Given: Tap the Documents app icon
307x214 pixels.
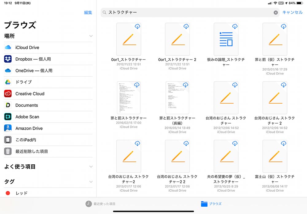Looking at the screenshot, I should point(8,105).
